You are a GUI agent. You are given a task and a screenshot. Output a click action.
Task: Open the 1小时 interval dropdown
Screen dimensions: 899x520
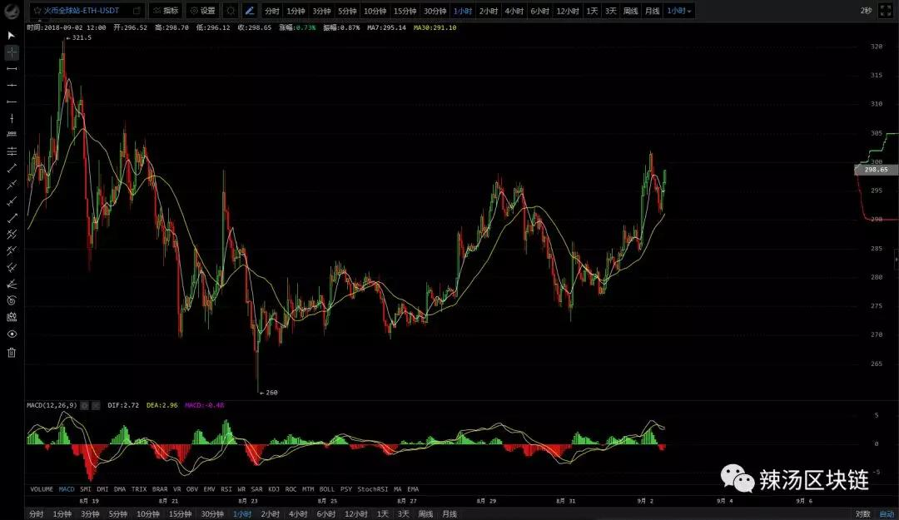point(679,11)
